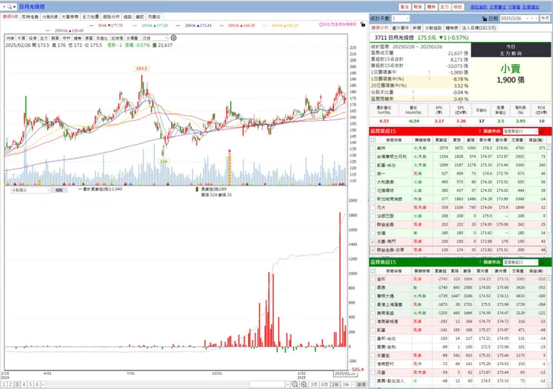Click the icon at right of red header

[x=543, y=131]
